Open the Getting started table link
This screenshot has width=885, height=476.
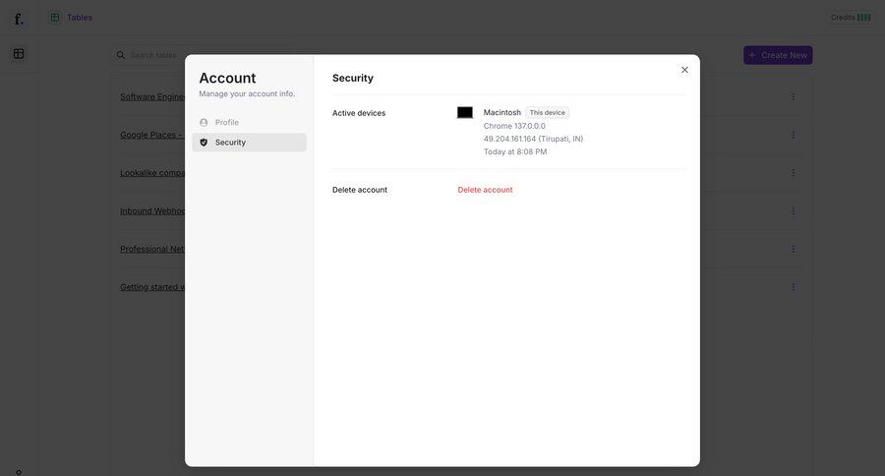pos(152,287)
